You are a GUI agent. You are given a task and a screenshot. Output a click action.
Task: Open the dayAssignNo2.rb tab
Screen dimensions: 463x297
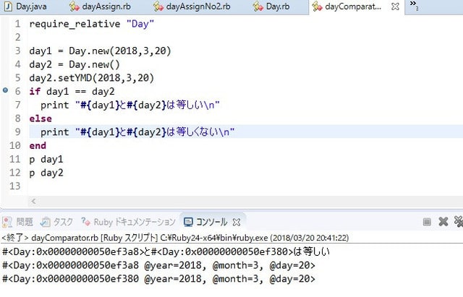coord(195,7)
